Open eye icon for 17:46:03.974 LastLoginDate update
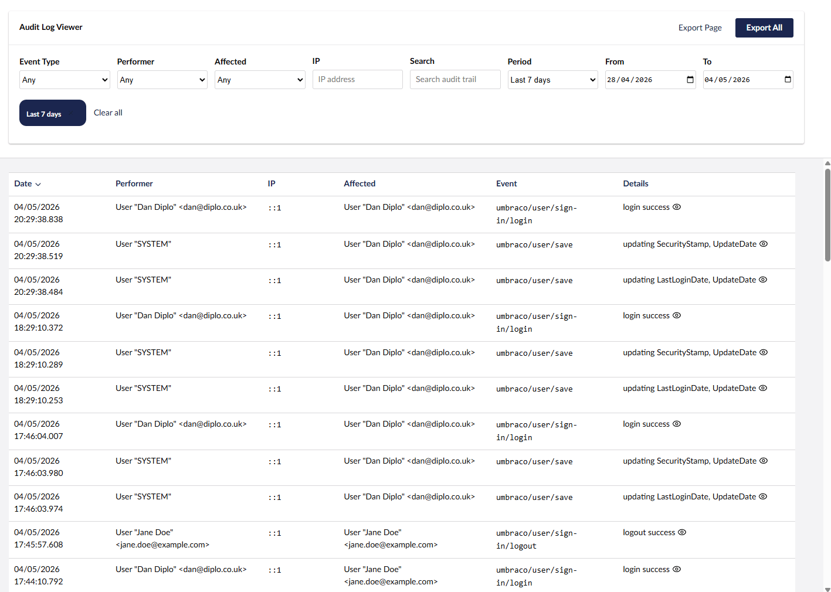Screen dimensions: 831x592 [763, 496]
